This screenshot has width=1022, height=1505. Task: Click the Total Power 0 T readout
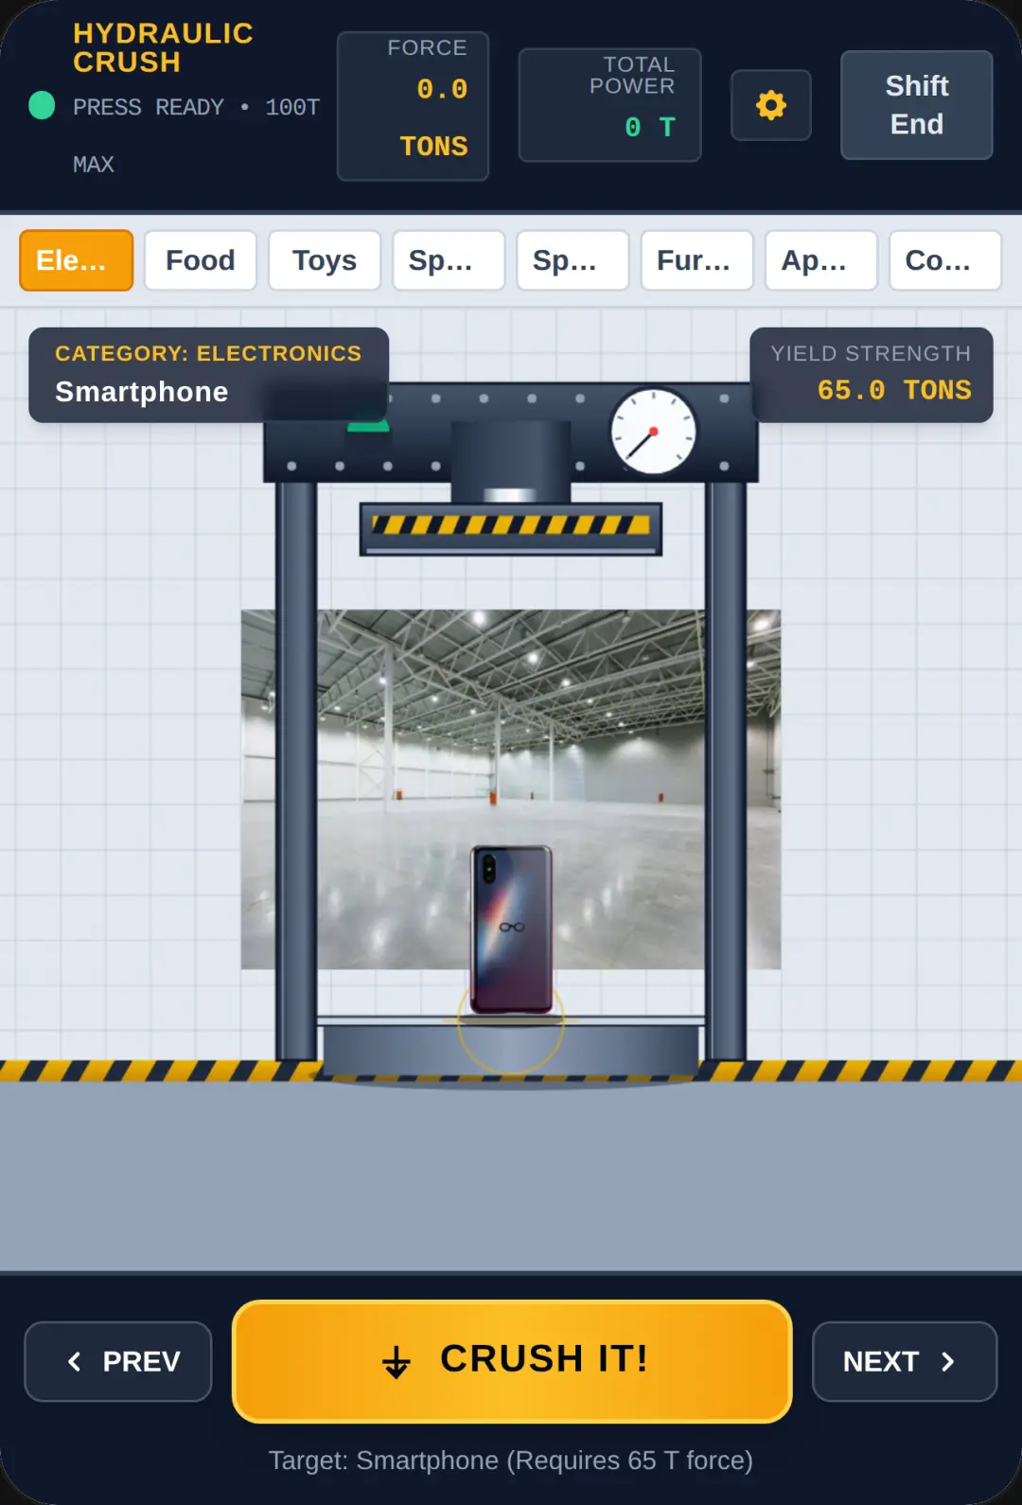(610, 105)
